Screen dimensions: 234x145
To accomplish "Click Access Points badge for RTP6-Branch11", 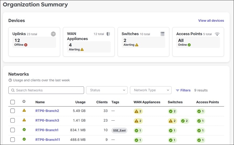I will coord(201,140).
